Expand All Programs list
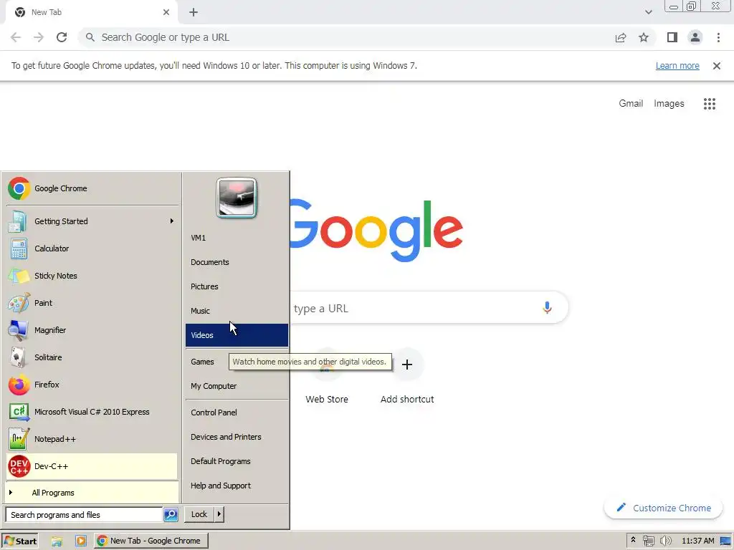Screen dimensions: 734x550 [x=92, y=493]
